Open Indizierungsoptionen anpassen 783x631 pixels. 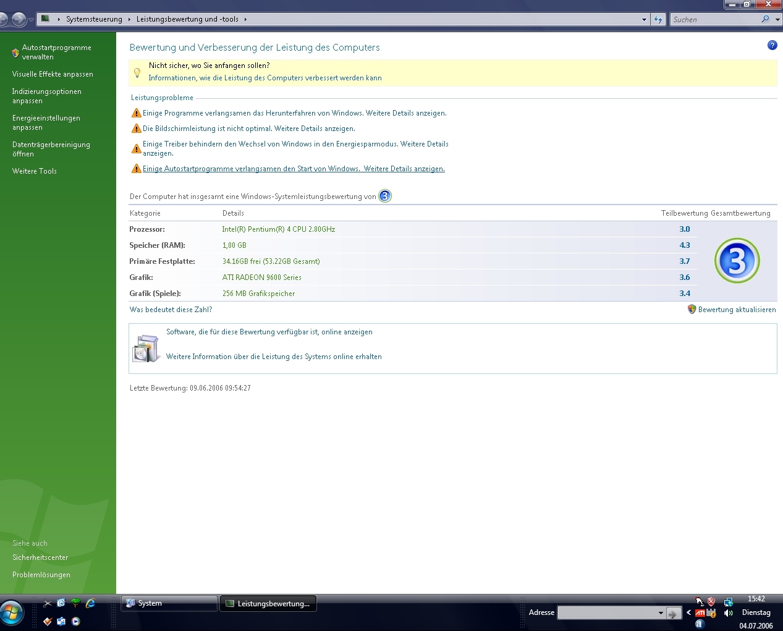click(46, 96)
